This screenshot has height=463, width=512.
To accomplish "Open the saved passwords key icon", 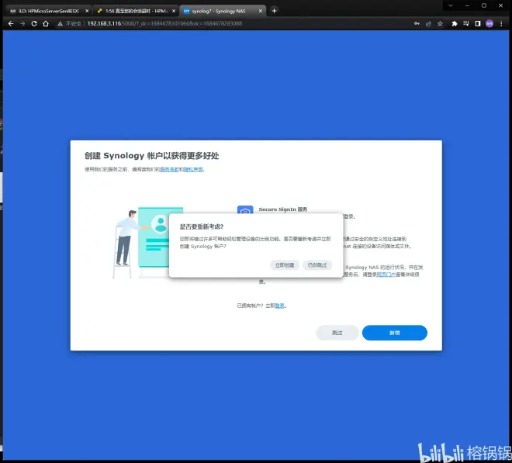I will [x=417, y=23].
